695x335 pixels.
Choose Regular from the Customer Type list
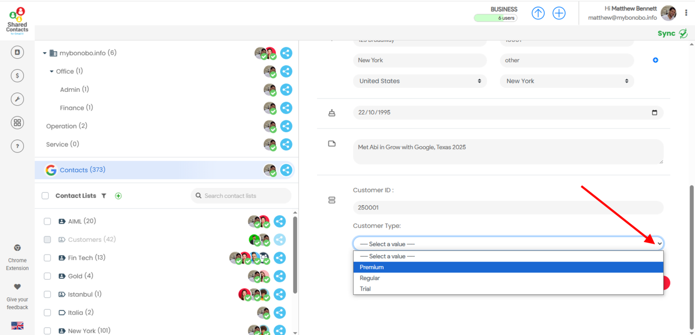tap(508, 278)
